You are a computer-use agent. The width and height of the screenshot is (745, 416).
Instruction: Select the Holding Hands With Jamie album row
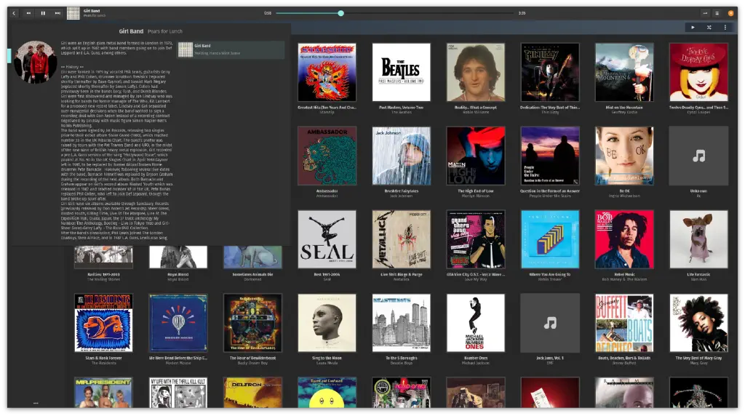(231, 49)
